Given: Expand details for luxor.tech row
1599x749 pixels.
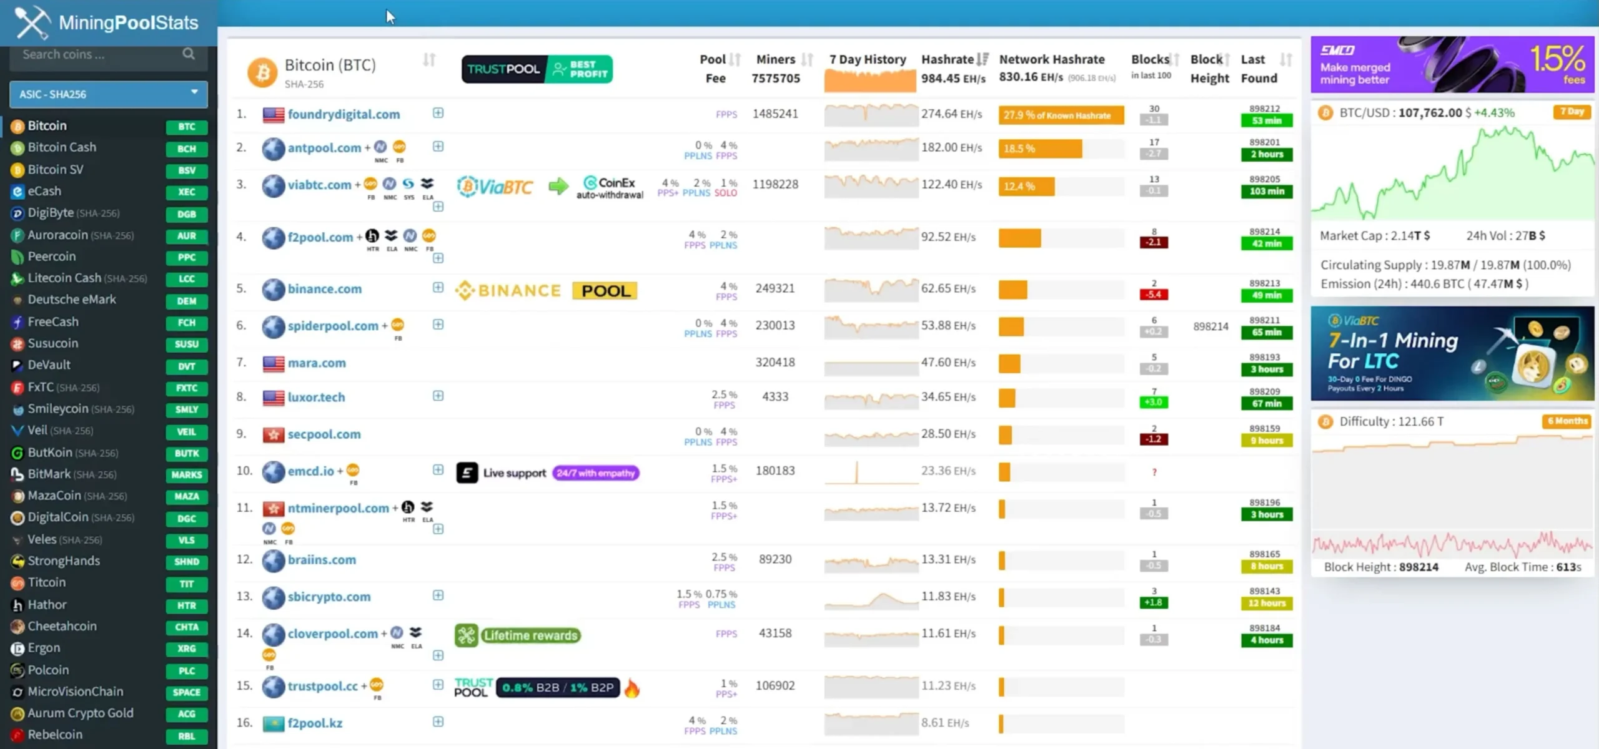Looking at the screenshot, I should click(x=438, y=396).
